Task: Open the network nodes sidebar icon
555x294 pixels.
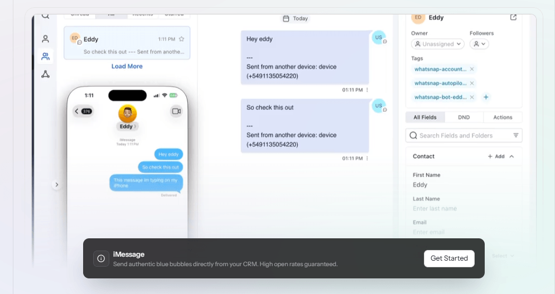Action: [x=45, y=74]
